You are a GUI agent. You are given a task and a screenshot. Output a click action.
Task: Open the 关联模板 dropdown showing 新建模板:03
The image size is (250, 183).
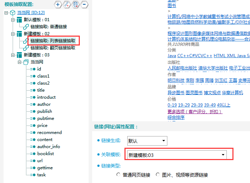177,155
